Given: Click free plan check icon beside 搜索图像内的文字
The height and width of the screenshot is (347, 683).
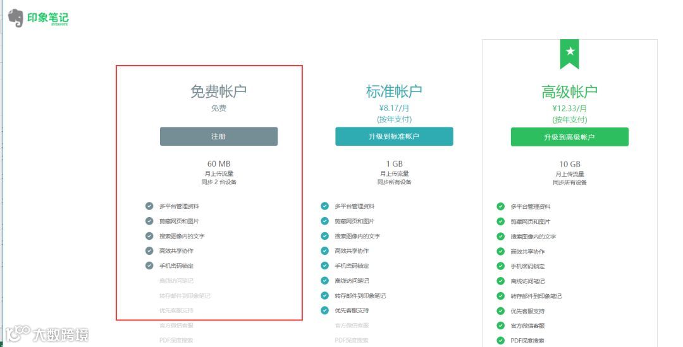Looking at the screenshot, I should coord(149,236).
